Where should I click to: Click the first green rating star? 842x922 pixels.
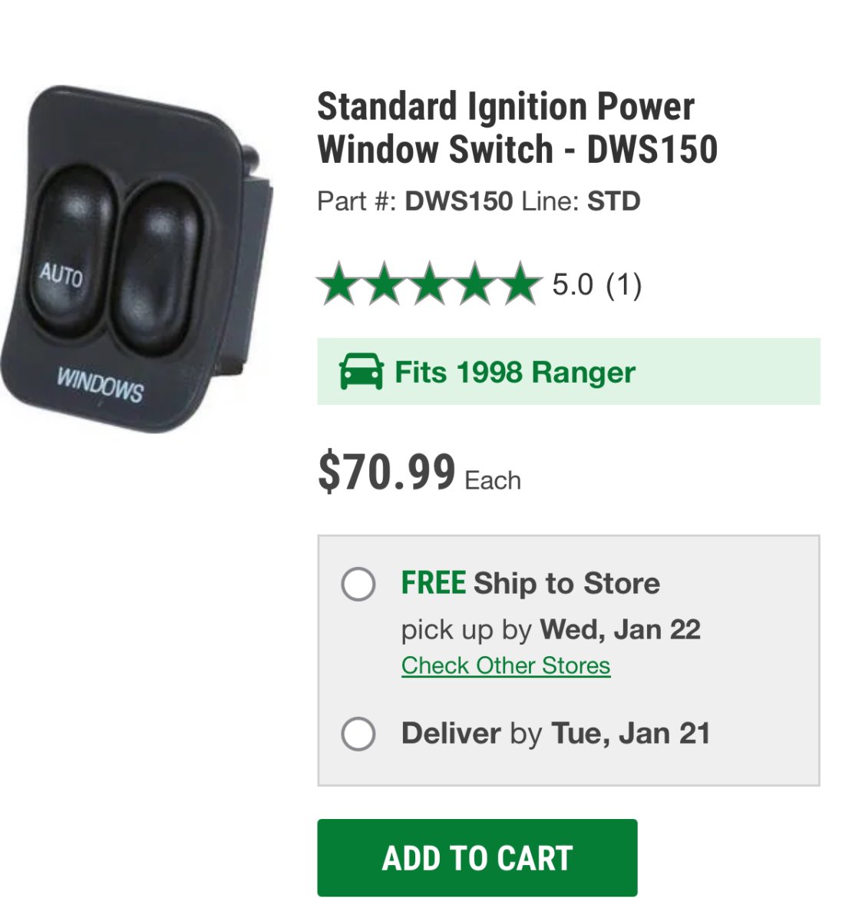(x=338, y=284)
